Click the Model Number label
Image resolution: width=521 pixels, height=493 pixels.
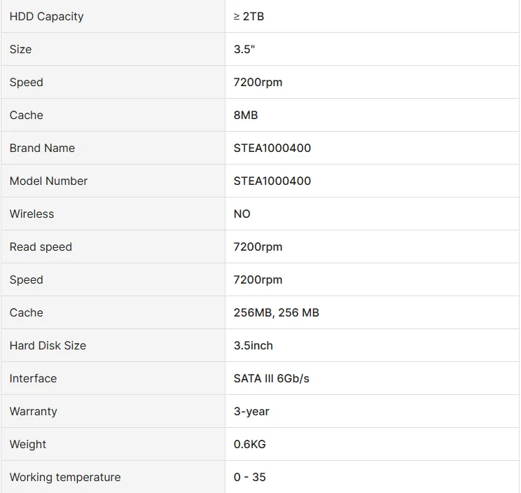tap(48, 181)
